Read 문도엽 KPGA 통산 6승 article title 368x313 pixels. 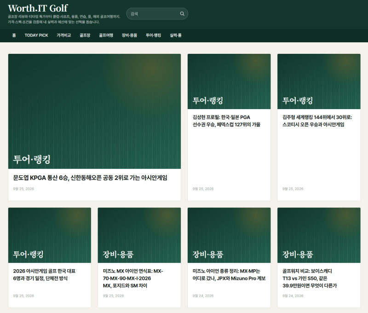pos(90,178)
